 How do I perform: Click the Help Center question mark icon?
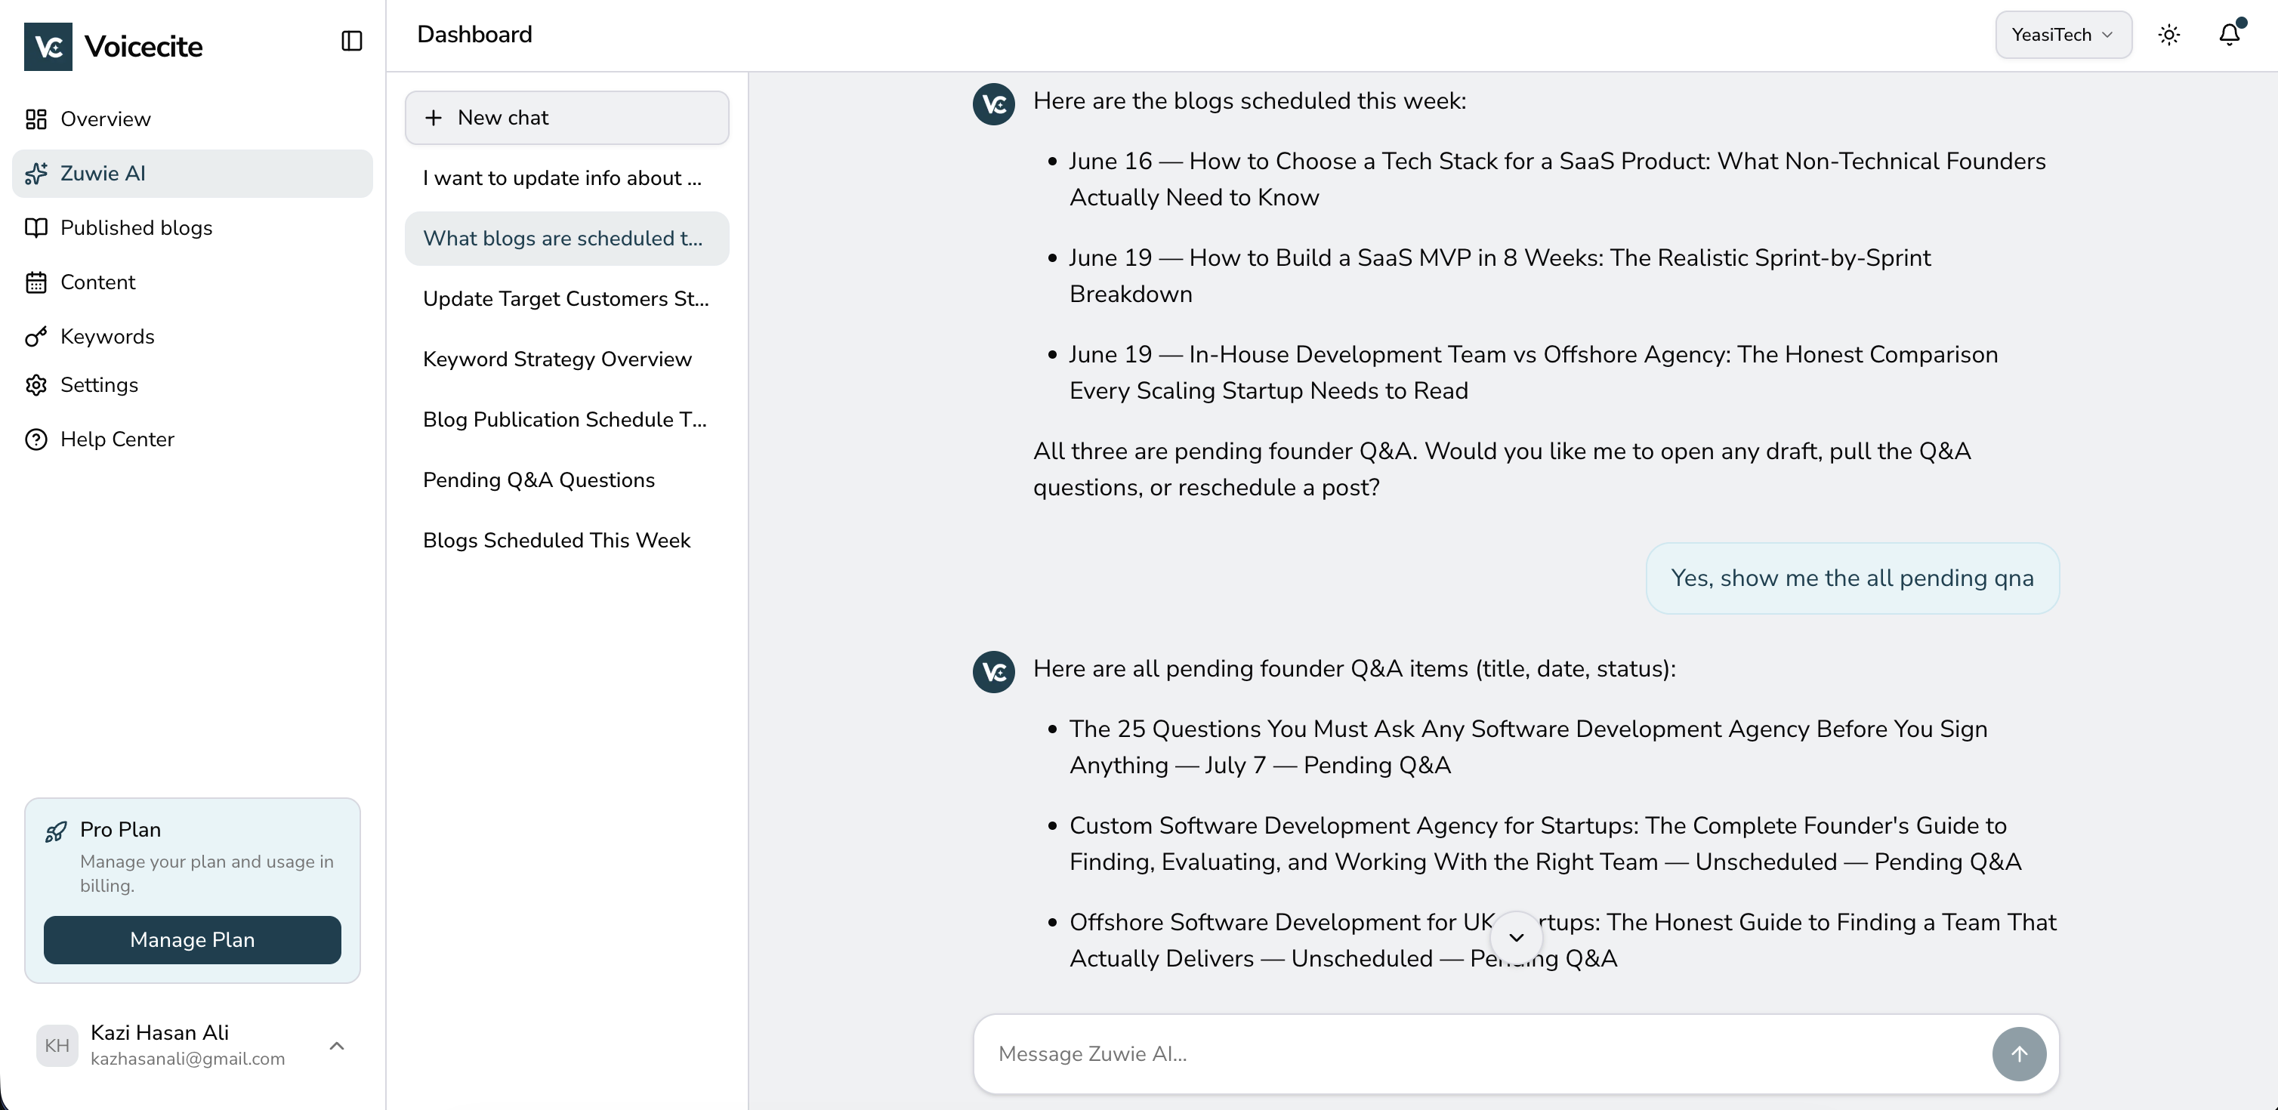(36, 439)
